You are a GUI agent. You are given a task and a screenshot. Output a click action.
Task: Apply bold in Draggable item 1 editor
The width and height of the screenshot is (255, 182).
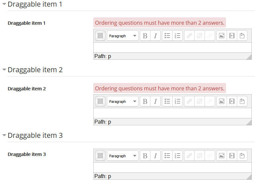(x=145, y=36)
